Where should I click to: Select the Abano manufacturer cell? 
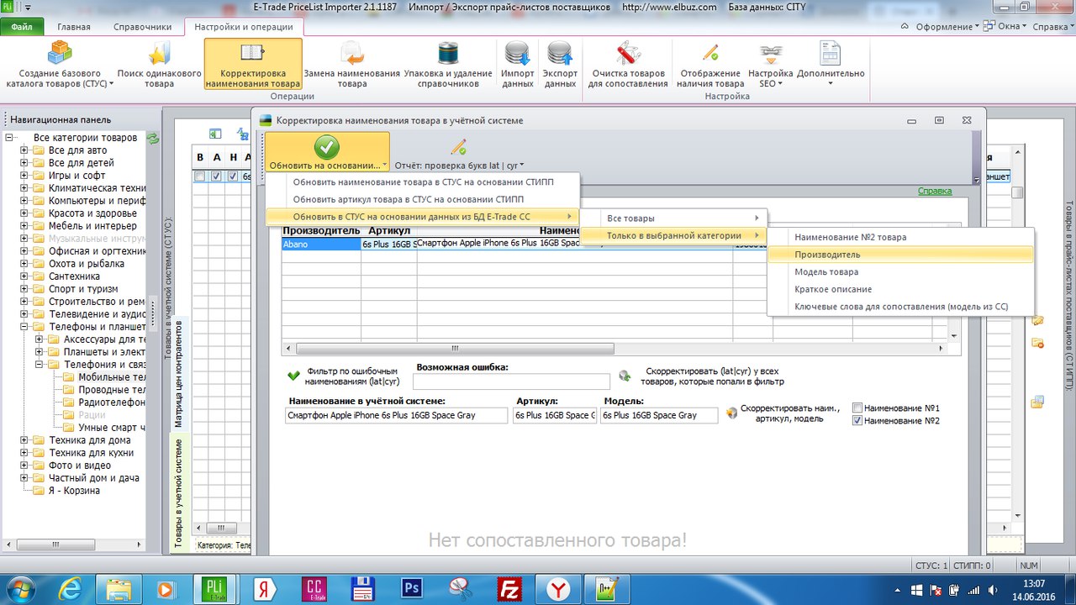coord(321,245)
